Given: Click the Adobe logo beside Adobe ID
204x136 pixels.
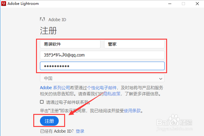Looking at the screenshot, I should [x=42, y=19].
